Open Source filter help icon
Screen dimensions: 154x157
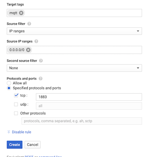[x=29, y=24]
